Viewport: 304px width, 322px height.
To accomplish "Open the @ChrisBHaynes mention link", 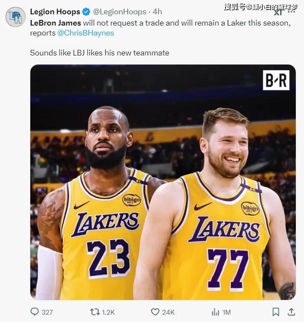I will pos(86,33).
